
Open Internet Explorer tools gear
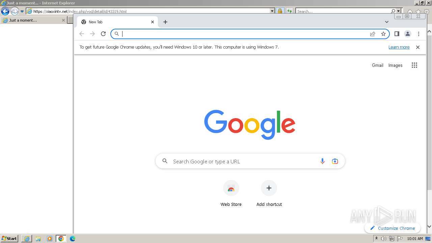[427, 11]
